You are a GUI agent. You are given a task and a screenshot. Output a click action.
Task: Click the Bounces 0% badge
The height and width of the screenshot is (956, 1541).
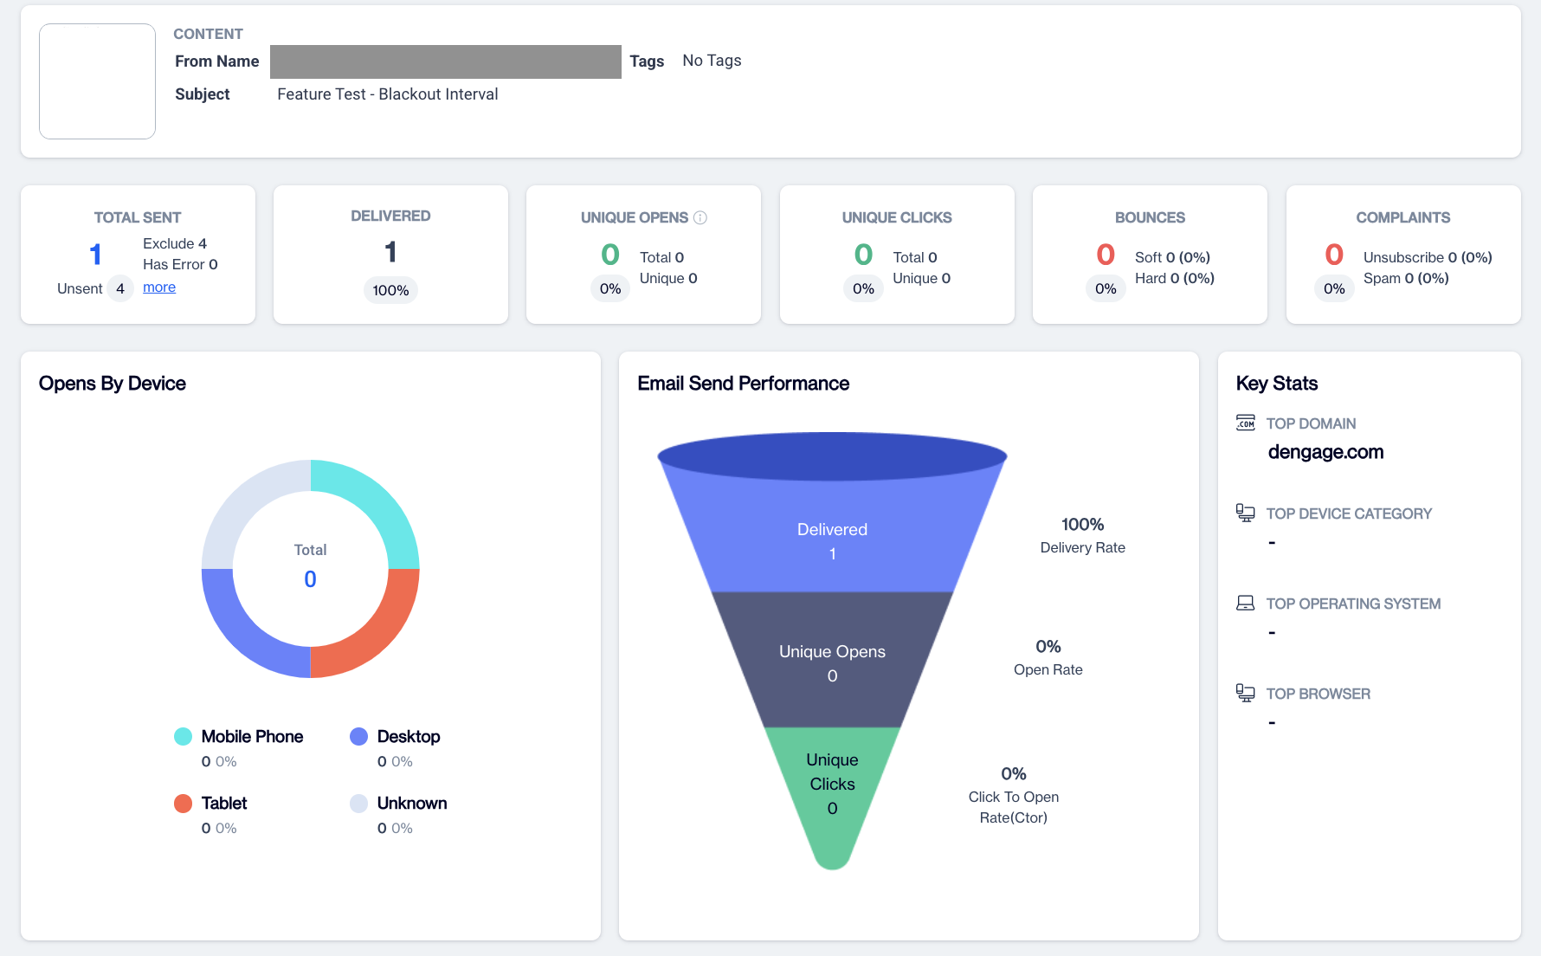[x=1106, y=288]
